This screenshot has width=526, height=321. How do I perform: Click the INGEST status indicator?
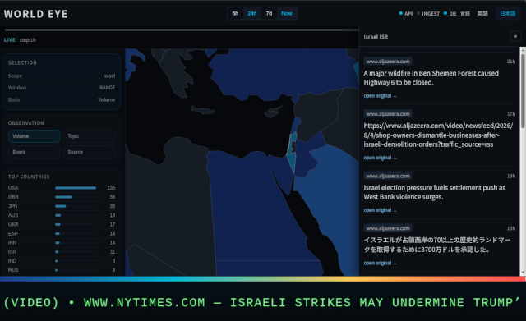point(428,14)
